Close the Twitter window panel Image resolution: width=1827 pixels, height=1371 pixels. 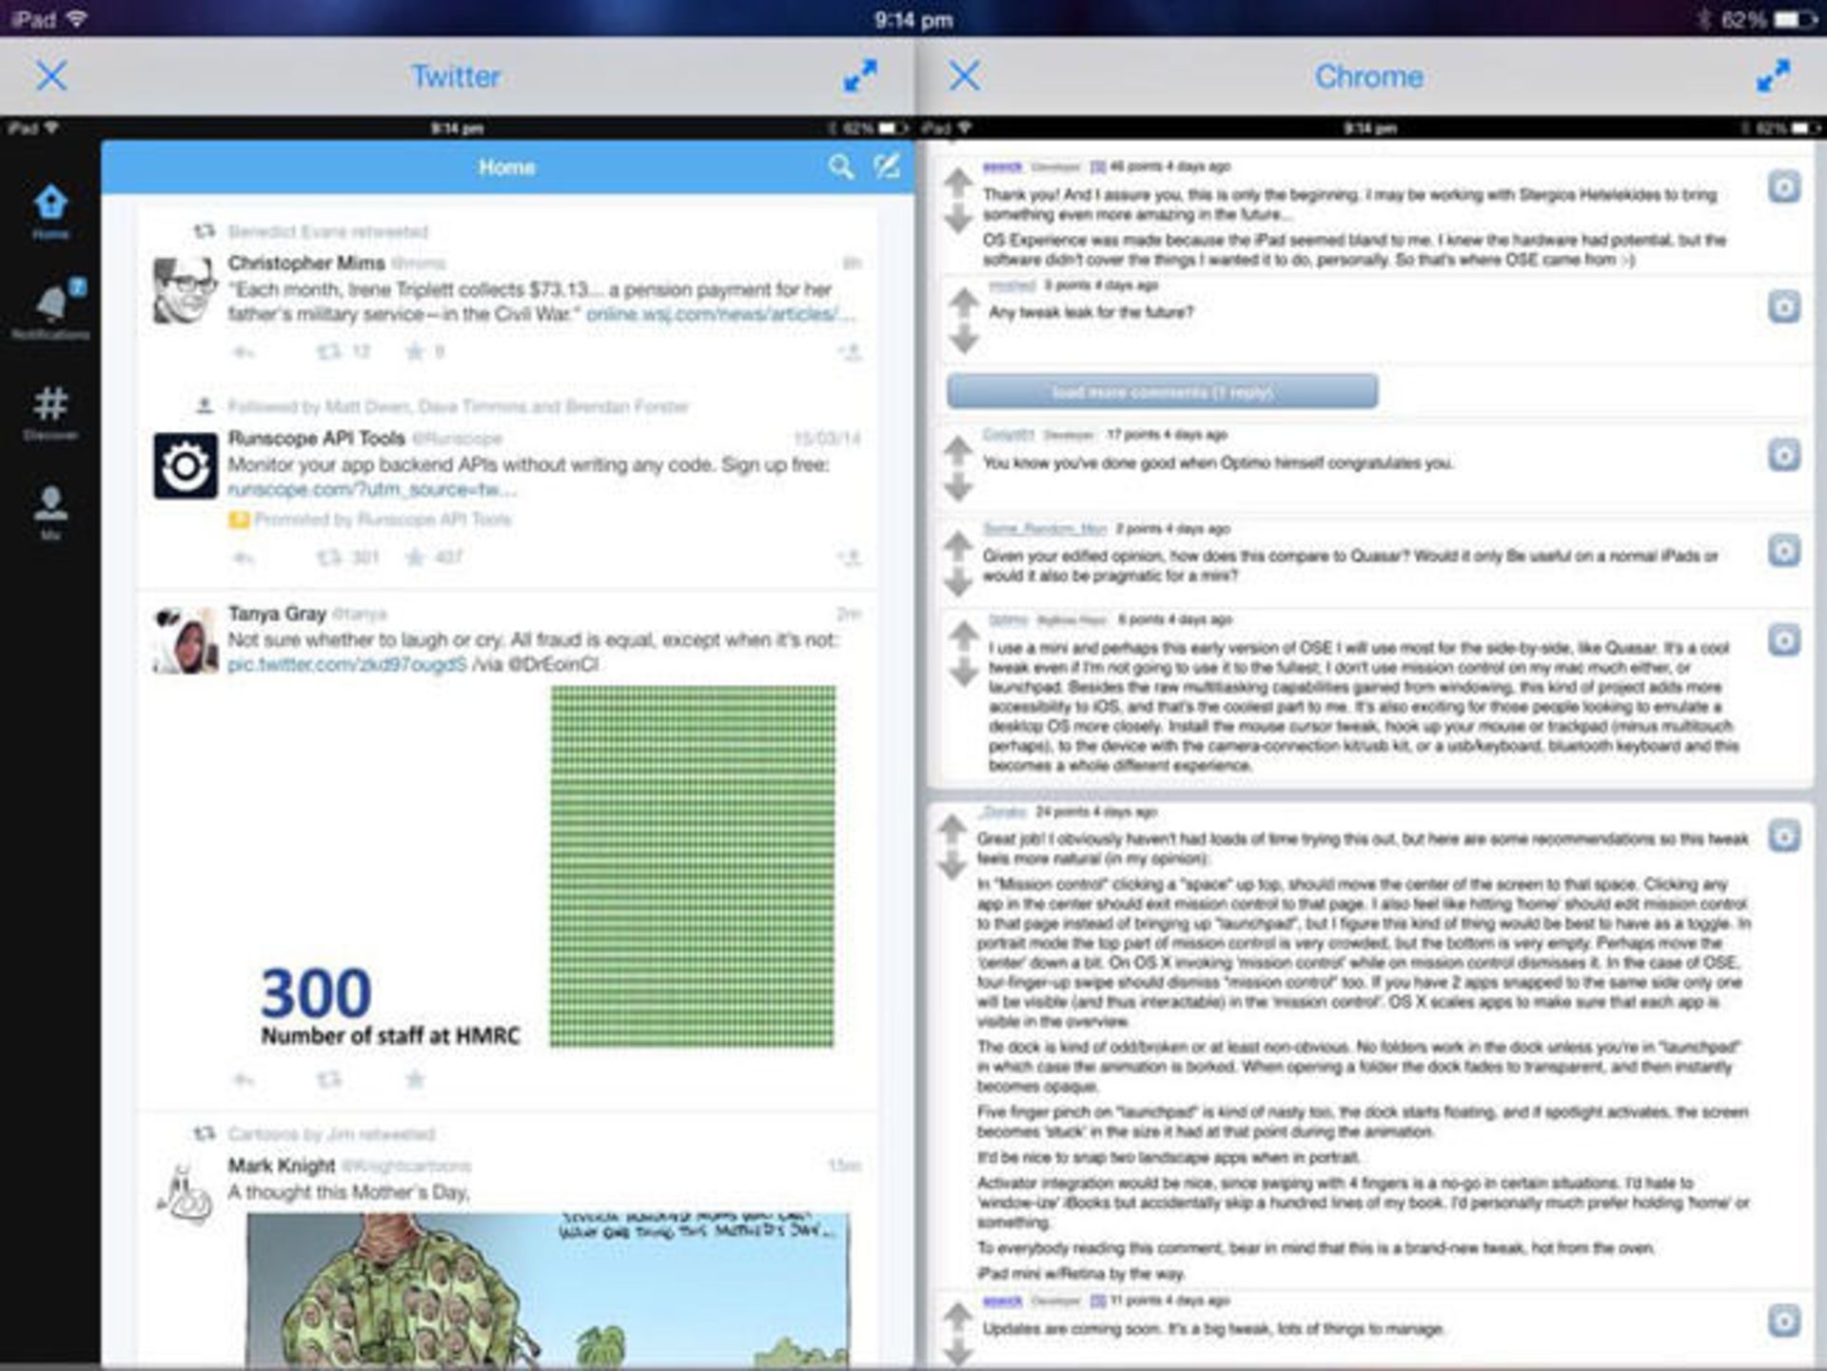tap(51, 76)
